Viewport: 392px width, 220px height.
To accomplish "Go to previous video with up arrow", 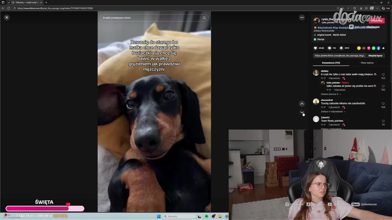I will 302,104.
